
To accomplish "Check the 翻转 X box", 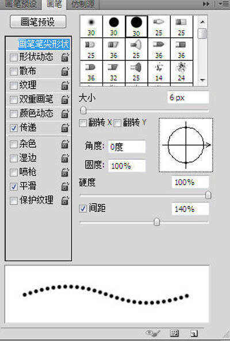I will coord(83,123).
